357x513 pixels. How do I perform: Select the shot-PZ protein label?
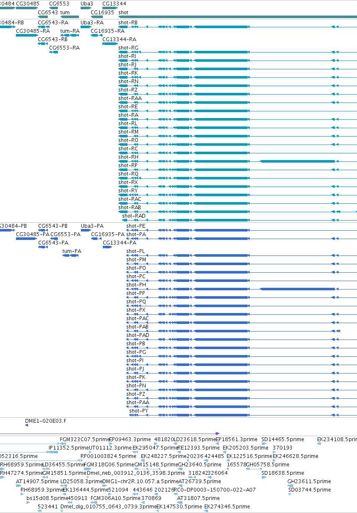click(x=136, y=394)
